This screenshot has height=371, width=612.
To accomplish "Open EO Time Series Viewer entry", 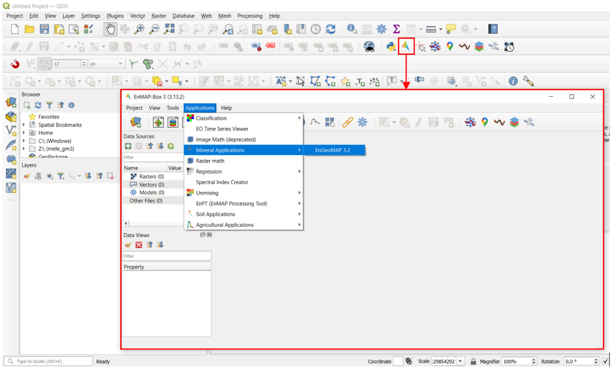I will pyautogui.click(x=244, y=129).
